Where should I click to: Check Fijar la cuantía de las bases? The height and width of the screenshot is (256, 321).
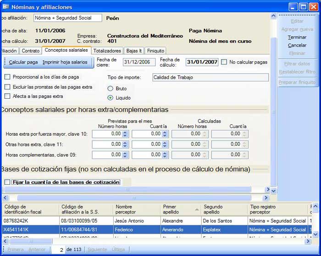7,182
